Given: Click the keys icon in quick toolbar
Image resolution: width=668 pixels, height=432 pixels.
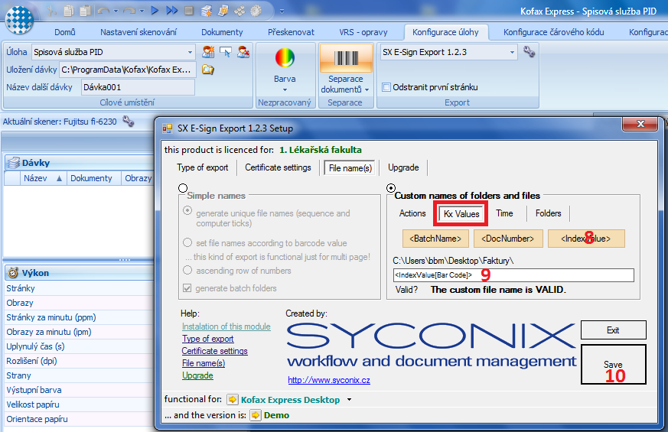Looking at the screenshot, I should 240,11.
